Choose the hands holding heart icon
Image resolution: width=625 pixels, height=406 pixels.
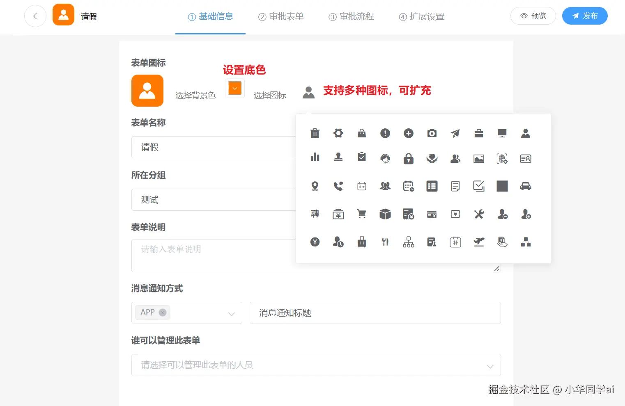[432, 158]
